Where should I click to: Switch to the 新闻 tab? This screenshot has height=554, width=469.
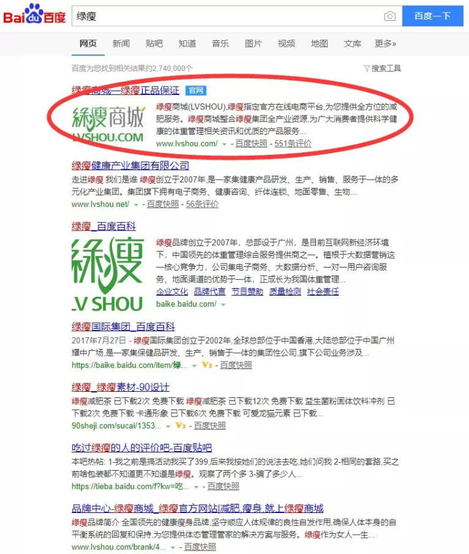121,44
